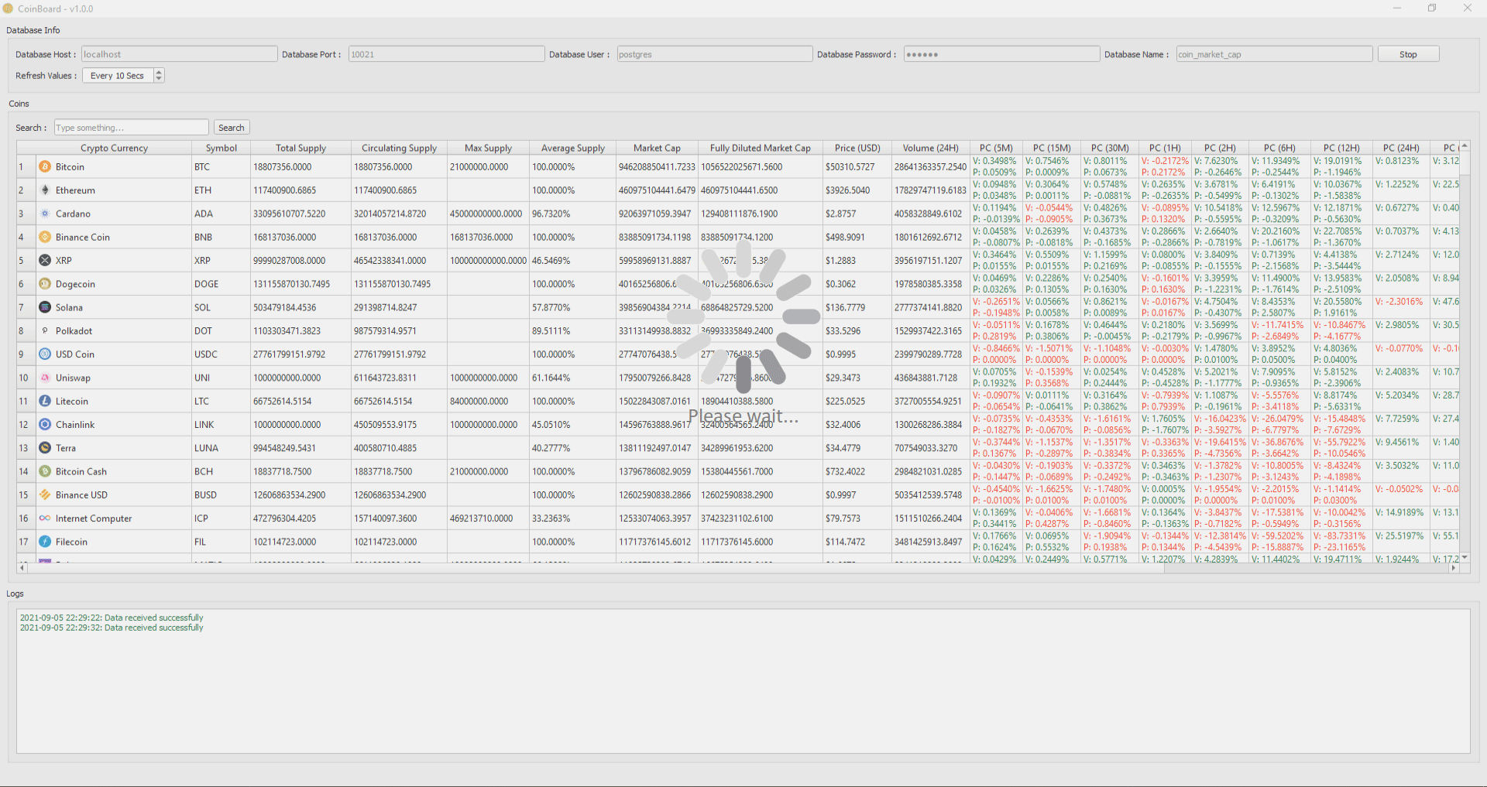This screenshot has height=787, width=1487.
Task: Click the Ethereum coin icon
Action: 45,190
